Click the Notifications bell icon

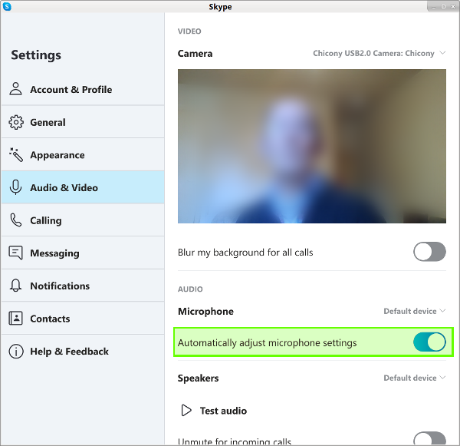tap(15, 286)
